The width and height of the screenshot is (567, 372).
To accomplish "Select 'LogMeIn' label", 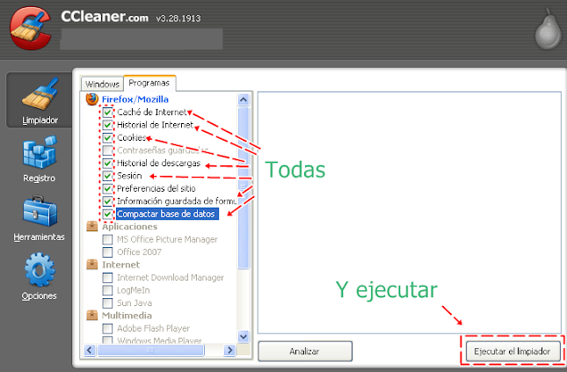I will pyautogui.click(x=133, y=290).
